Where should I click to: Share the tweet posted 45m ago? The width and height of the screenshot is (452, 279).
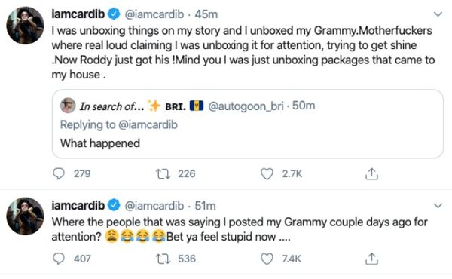(371, 173)
